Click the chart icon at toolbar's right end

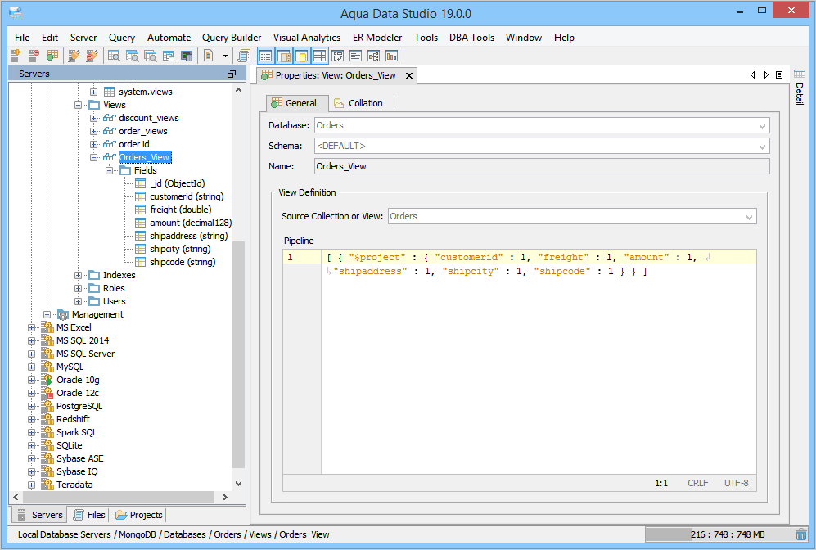[391, 56]
